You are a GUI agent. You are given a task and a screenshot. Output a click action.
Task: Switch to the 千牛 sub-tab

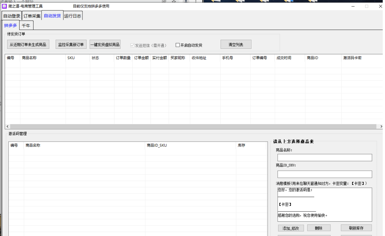(26, 25)
